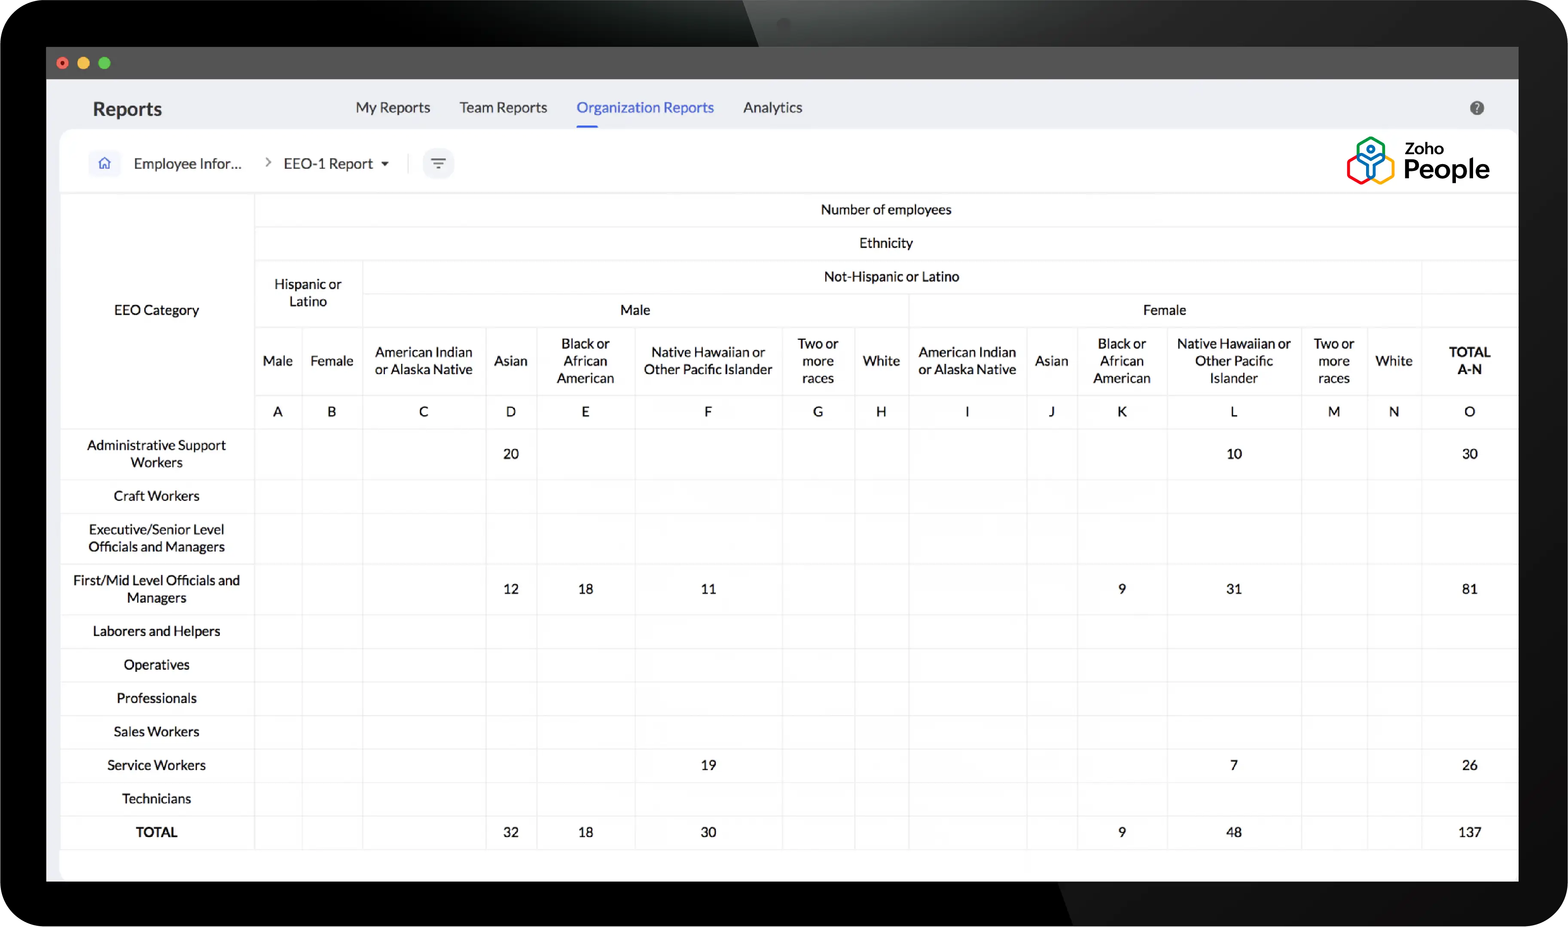The image size is (1568, 927).
Task: Click the Organization Reports tab
Action: pos(644,107)
